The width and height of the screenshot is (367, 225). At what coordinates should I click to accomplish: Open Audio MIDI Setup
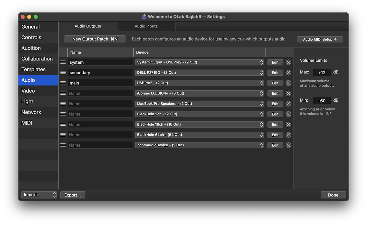pyautogui.click(x=320, y=39)
